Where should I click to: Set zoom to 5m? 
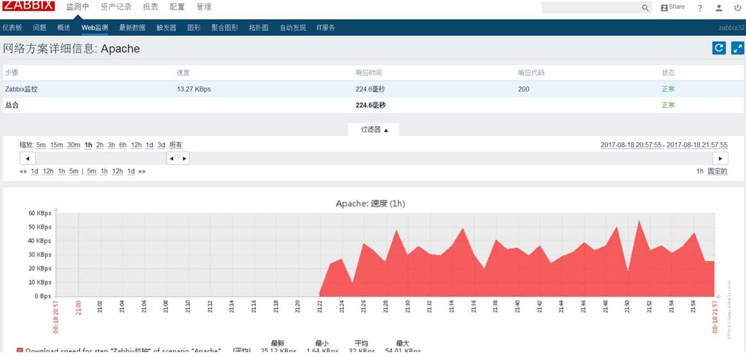[x=42, y=145]
